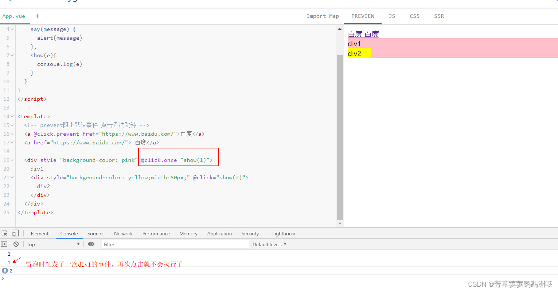558x291 pixels.
Task: Open the Memory devtools tab
Action: [188, 234]
